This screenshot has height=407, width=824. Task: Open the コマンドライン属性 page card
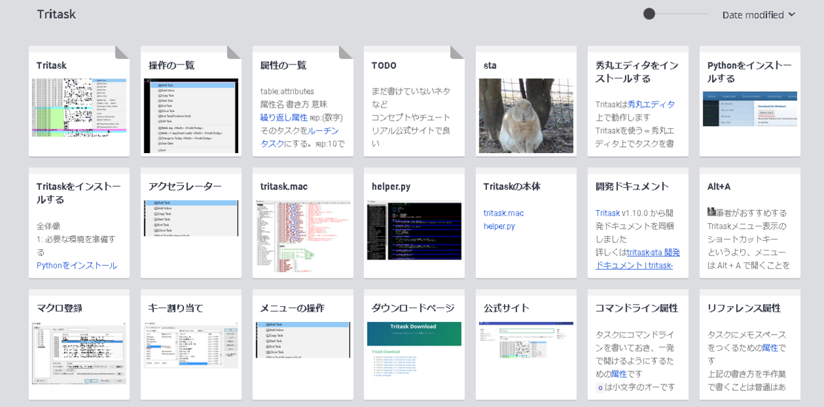[638, 345]
